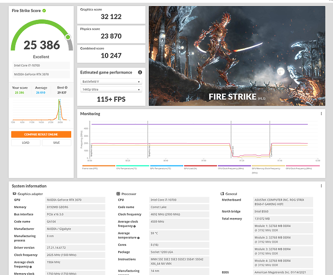
Task: Click the Fire Strike artwork thumbnail
Action: [237, 56]
